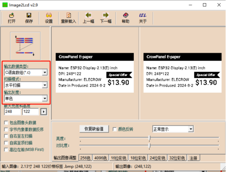Open settings via the 设置 glasses icon
The height and width of the screenshot is (172, 226).
[49, 18]
